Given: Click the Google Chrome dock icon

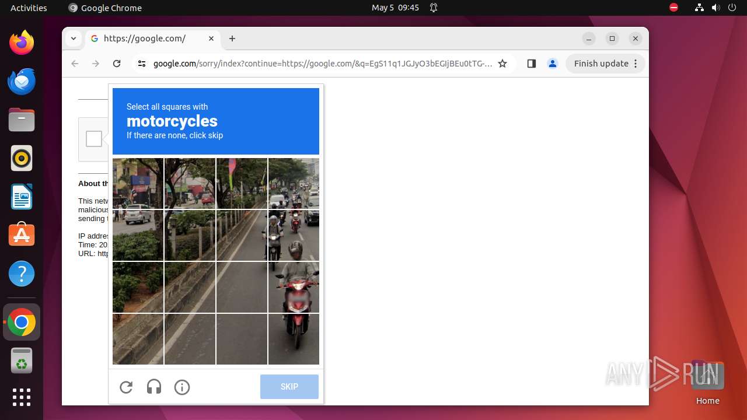Looking at the screenshot, I should (x=22, y=322).
